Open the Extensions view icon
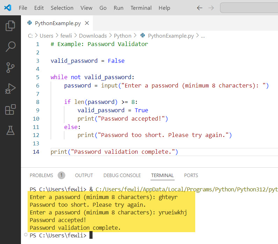The height and width of the screenshot is (244, 278). [x=10, y=109]
